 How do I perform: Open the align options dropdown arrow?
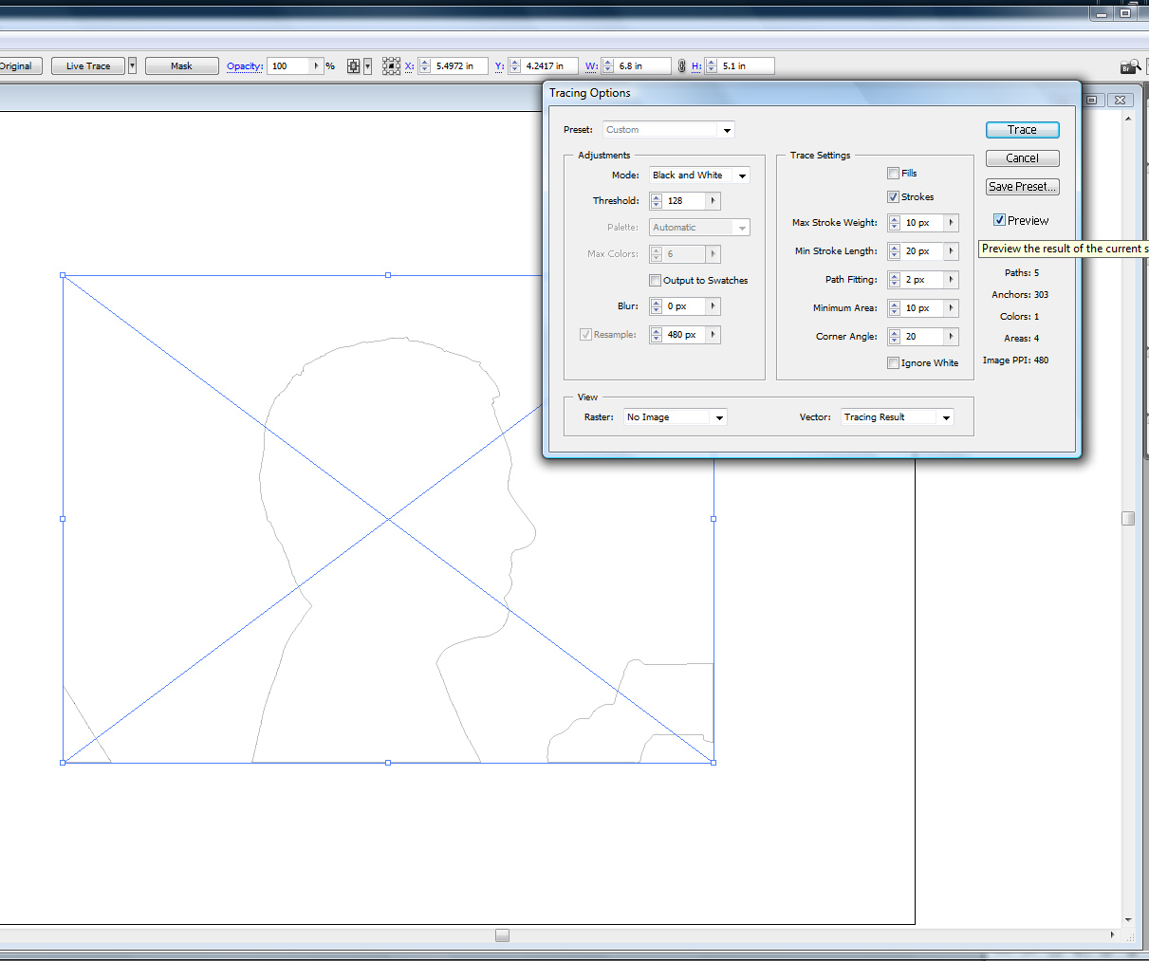click(367, 66)
